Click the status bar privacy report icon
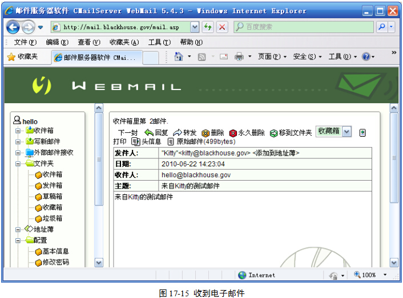Viewport: 403px width, 298px height. pos(333,275)
